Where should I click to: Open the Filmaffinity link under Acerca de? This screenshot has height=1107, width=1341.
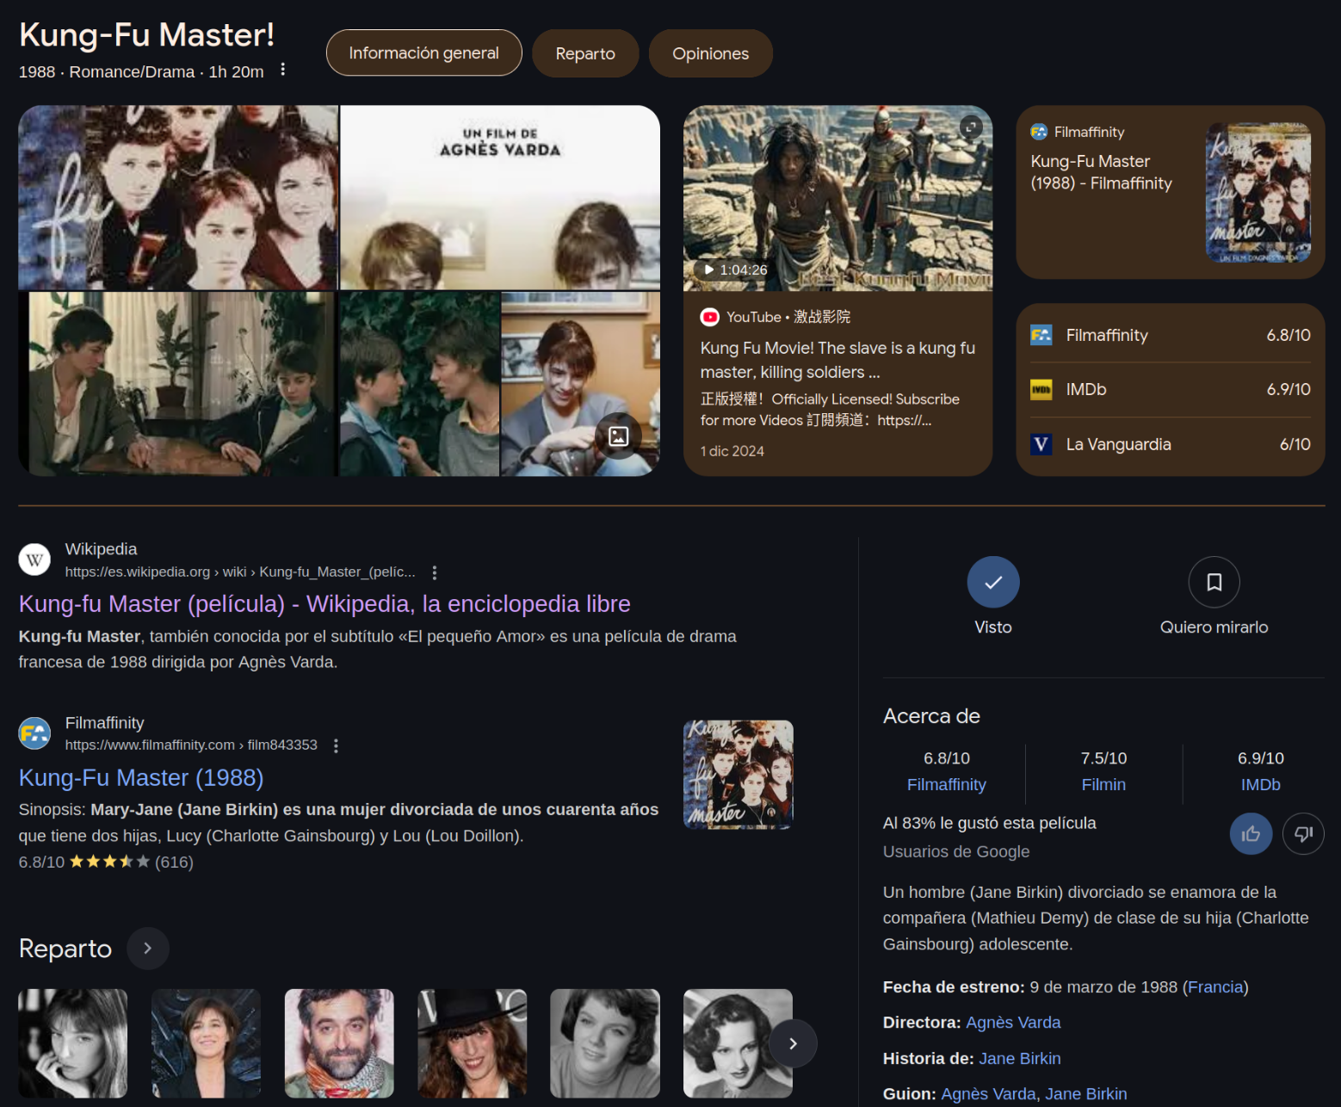[x=947, y=784]
